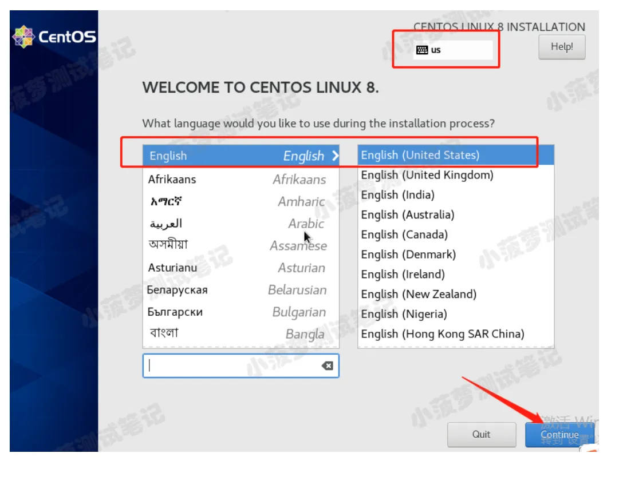Click the CentOS logo in the sidebar
The width and height of the screenshot is (627, 481).
pyautogui.click(x=54, y=37)
